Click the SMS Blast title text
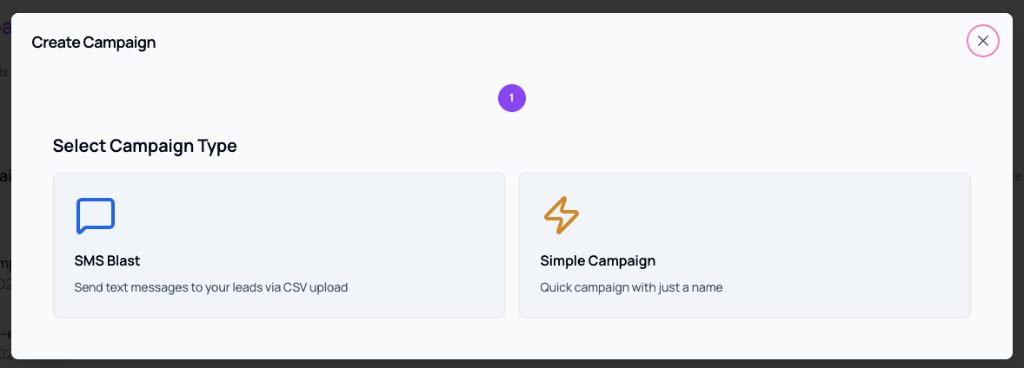 pos(107,260)
